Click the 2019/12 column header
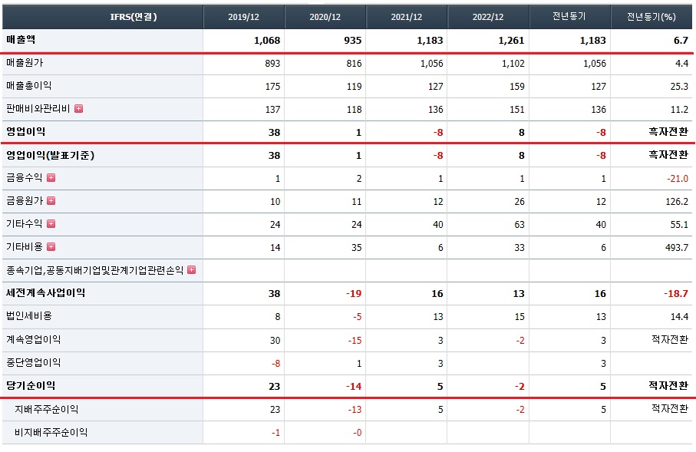 244,17
